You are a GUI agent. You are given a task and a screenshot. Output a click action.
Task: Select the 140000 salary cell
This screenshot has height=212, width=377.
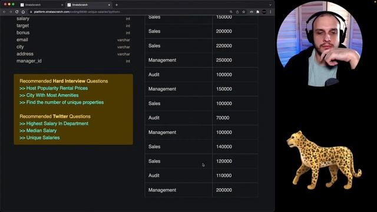235,147
